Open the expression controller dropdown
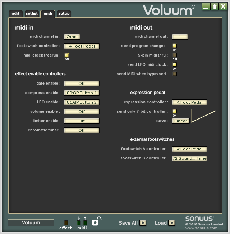The image size is (230, 234). point(189,102)
